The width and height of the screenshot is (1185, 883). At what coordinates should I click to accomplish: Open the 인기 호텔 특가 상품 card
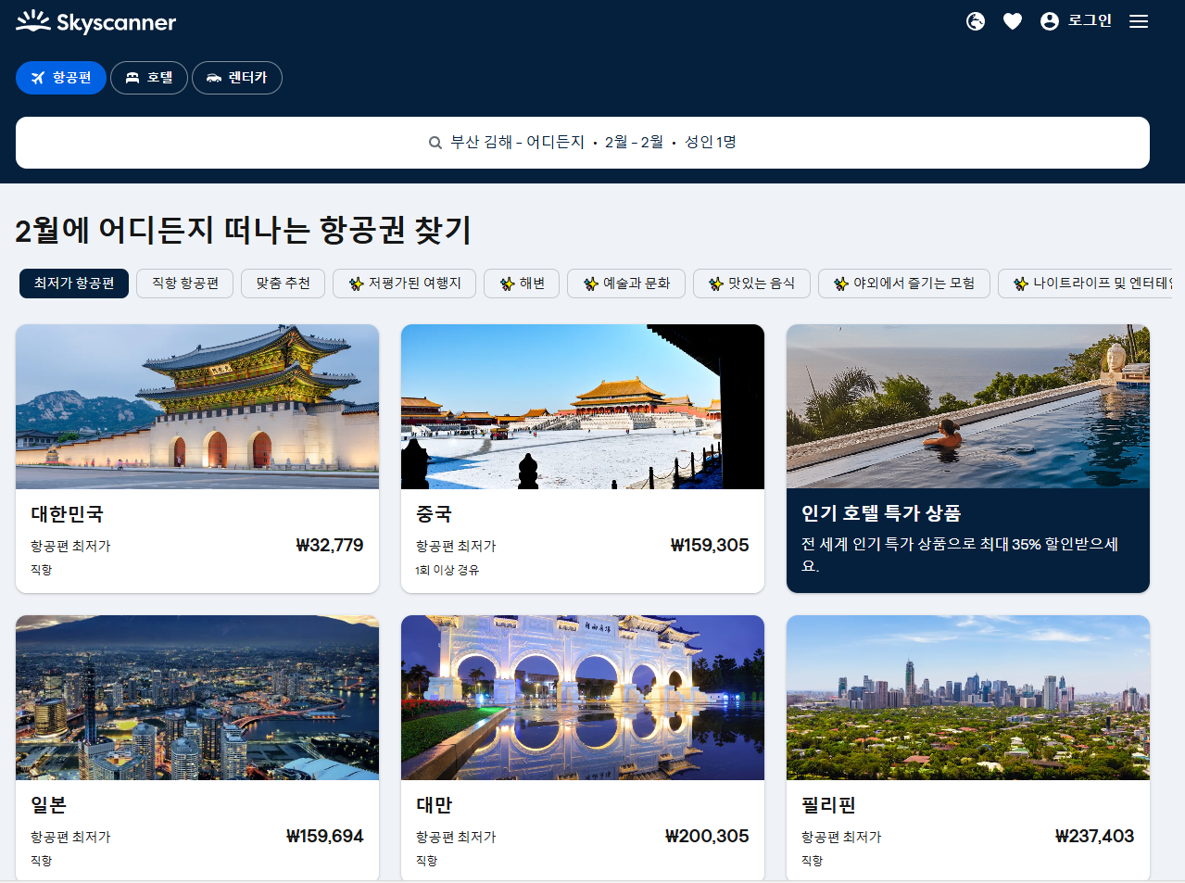967,459
